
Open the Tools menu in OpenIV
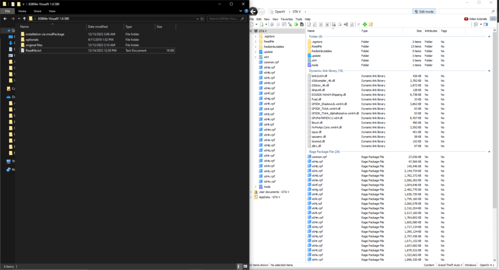298,19
